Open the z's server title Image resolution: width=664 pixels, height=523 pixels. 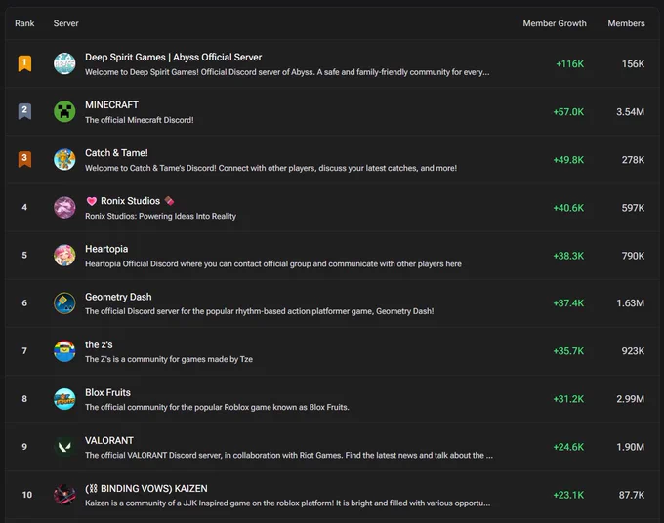coord(99,344)
